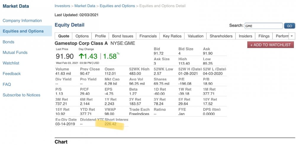The width and height of the screenshot is (296, 146).
Task: Switch to the Profile tab
Action: click(x=100, y=36)
